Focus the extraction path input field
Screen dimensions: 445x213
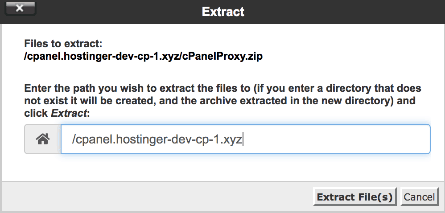point(245,139)
